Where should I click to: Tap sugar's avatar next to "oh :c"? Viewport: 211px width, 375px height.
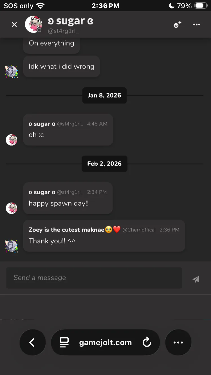(12, 140)
